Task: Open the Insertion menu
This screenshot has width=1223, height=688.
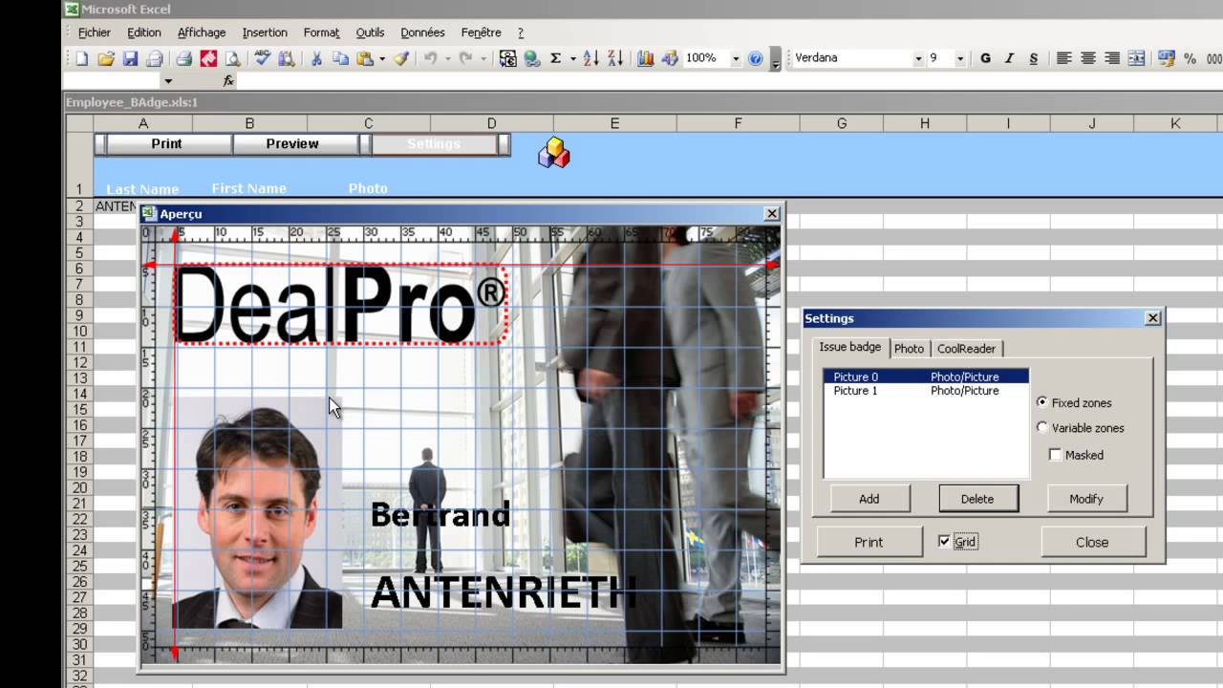Action: click(265, 32)
